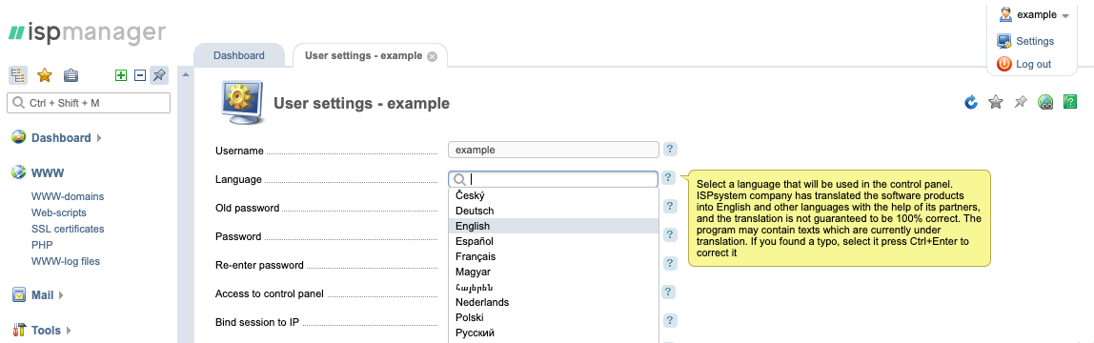The width and height of the screenshot is (1094, 343).
Task: Click the WWW globe icon
Action: pyautogui.click(x=19, y=172)
